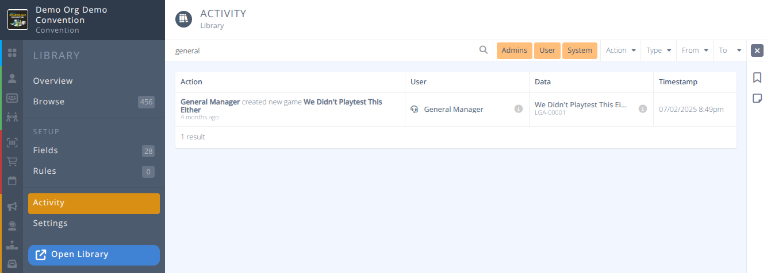Click the Library books icon in the header

(183, 19)
